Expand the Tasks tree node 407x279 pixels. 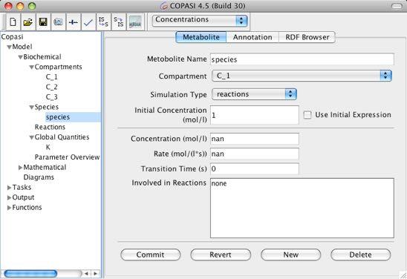coord(9,188)
